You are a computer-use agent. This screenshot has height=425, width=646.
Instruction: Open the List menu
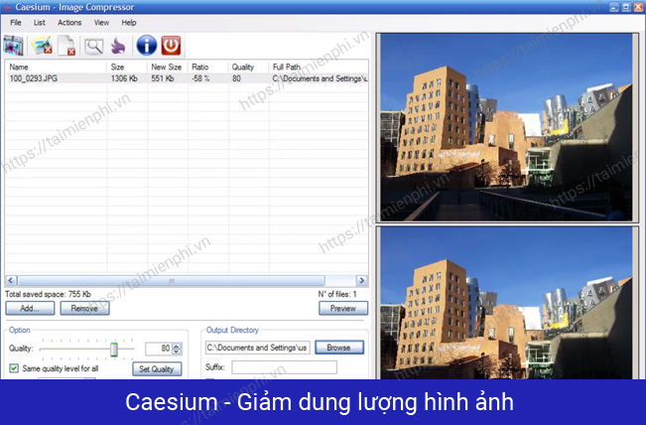pos(40,23)
